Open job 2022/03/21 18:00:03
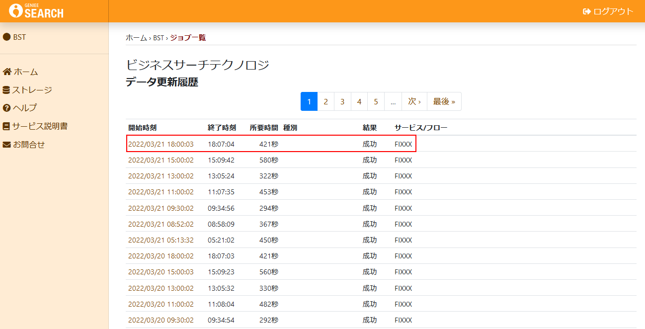Screen dimensions: 645x329 click(x=161, y=144)
